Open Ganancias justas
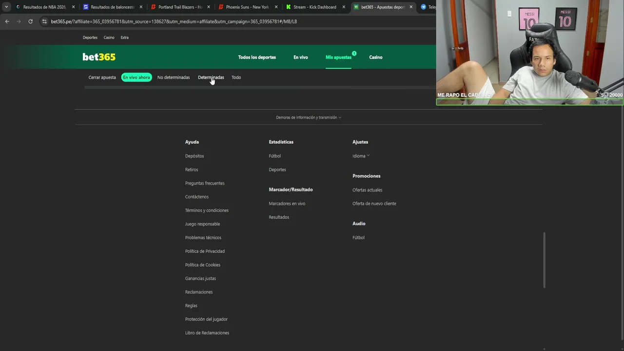The height and width of the screenshot is (351, 624). coord(200,278)
